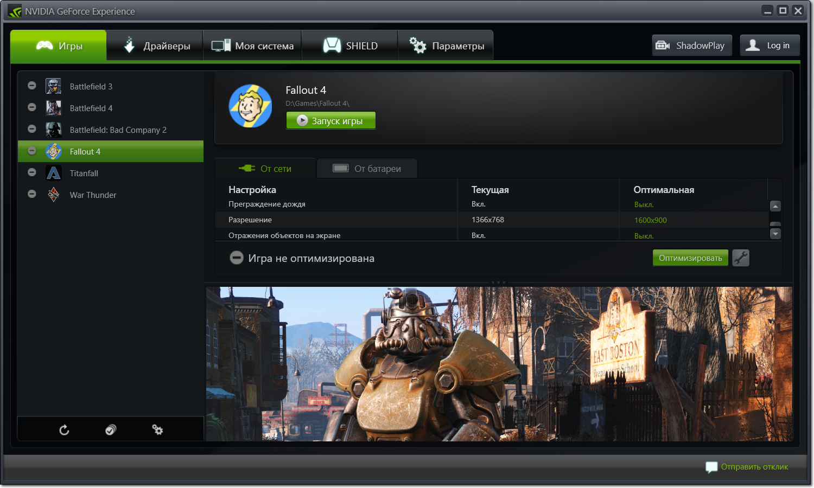The height and width of the screenshot is (488, 814).
Task: Click current resolution value 1366x768
Action: 488,220
